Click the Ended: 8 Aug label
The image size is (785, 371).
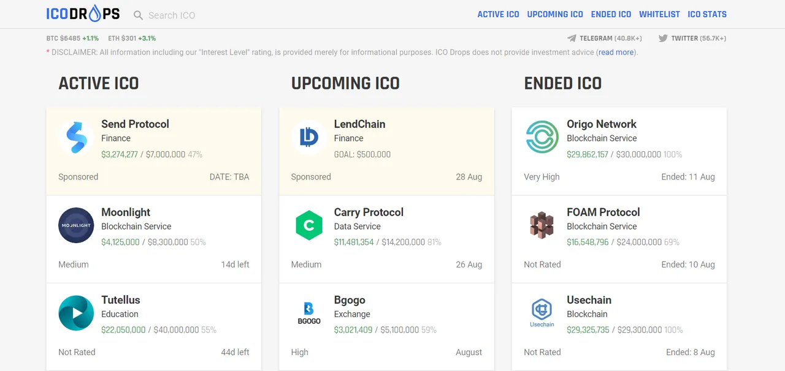[x=691, y=352]
